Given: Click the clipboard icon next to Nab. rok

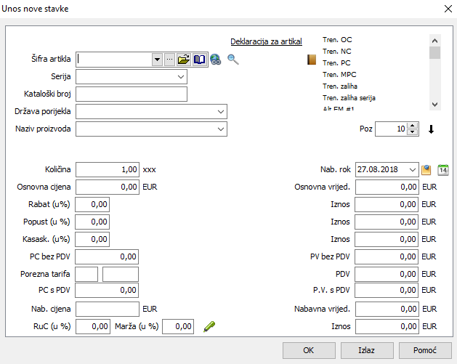Looking at the screenshot, I should [426, 170].
